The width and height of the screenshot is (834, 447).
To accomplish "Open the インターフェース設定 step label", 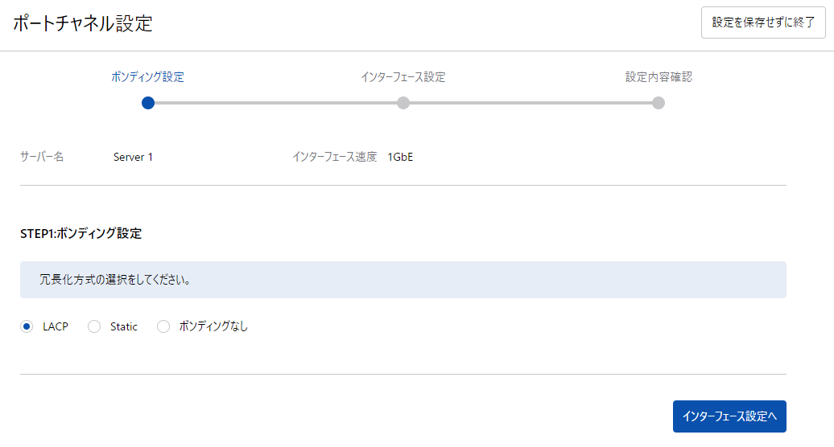I will (x=403, y=77).
